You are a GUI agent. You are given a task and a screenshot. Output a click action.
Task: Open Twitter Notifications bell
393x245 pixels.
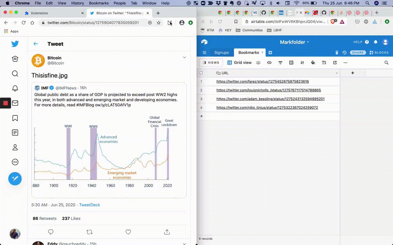tap(15, 88)
